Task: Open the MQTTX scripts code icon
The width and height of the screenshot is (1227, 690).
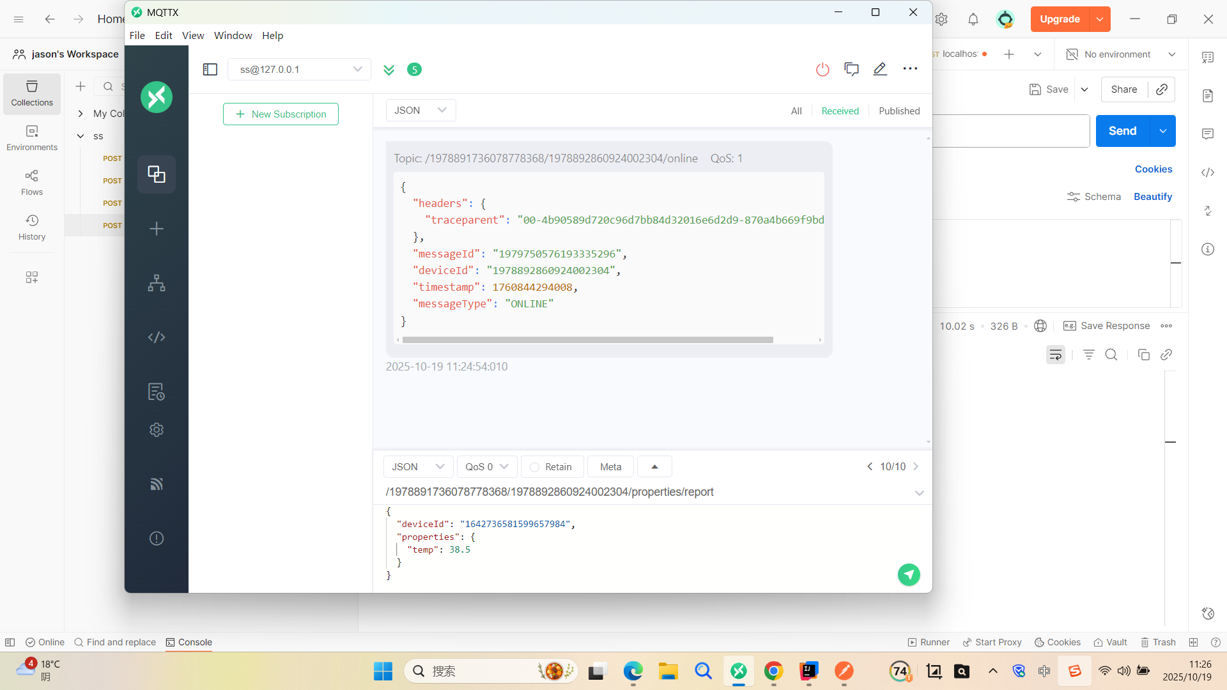Action: (157, 337)
